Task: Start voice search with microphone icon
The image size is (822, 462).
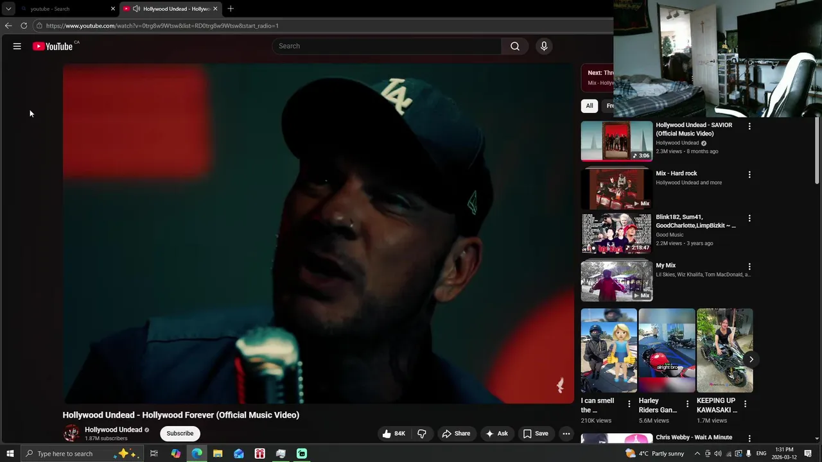Action: 544,46
